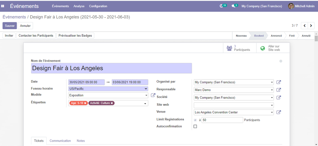Switch to the Communication tab

pyautogui.click(x=60, y=141)
